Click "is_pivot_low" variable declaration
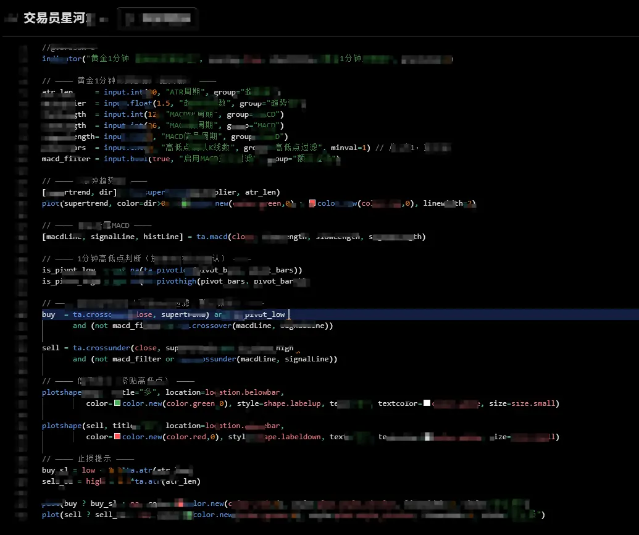The height and width of the screenshot is (535, 639). tap(69, 270)
